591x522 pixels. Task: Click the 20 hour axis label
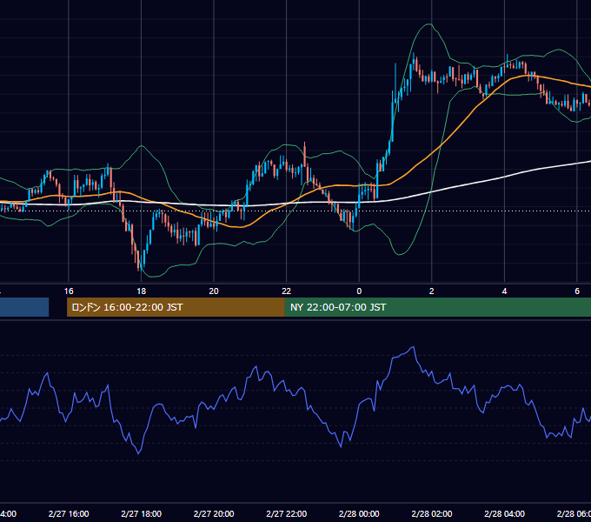tap(214, 291)
